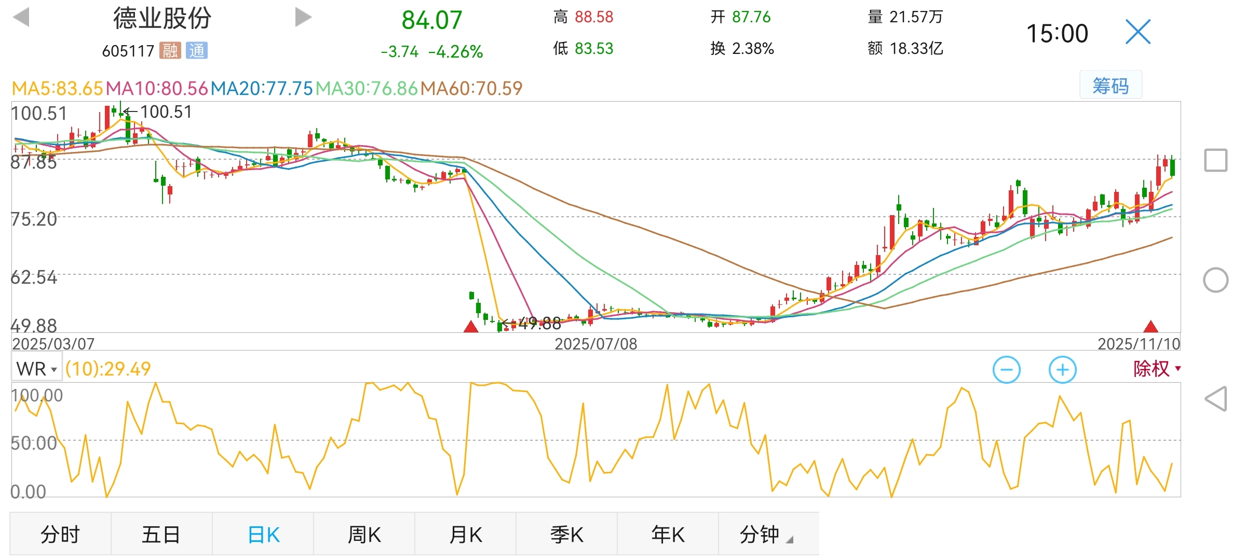
Task: Tap the circle home navigation icon
Action: pyautogui.click(x=1215, y=281)
